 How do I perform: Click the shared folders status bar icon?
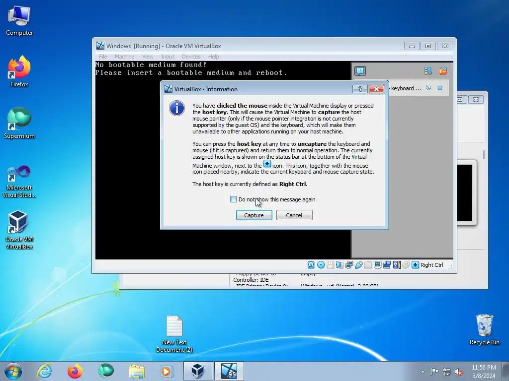click(368, 265)
